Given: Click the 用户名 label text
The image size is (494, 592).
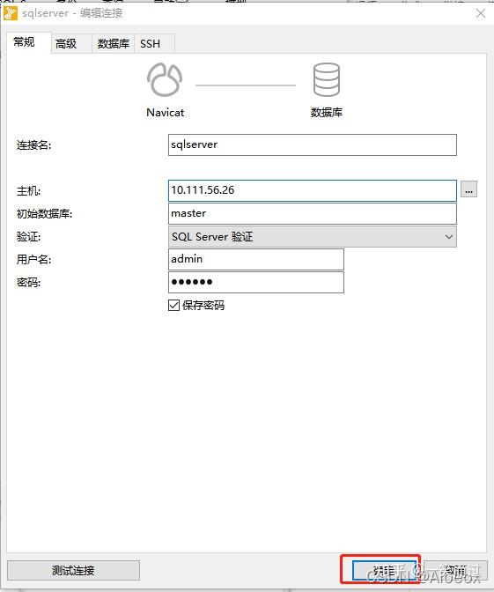Looking at the screenshot, I should pyautogui.click(x=33, y=259).
